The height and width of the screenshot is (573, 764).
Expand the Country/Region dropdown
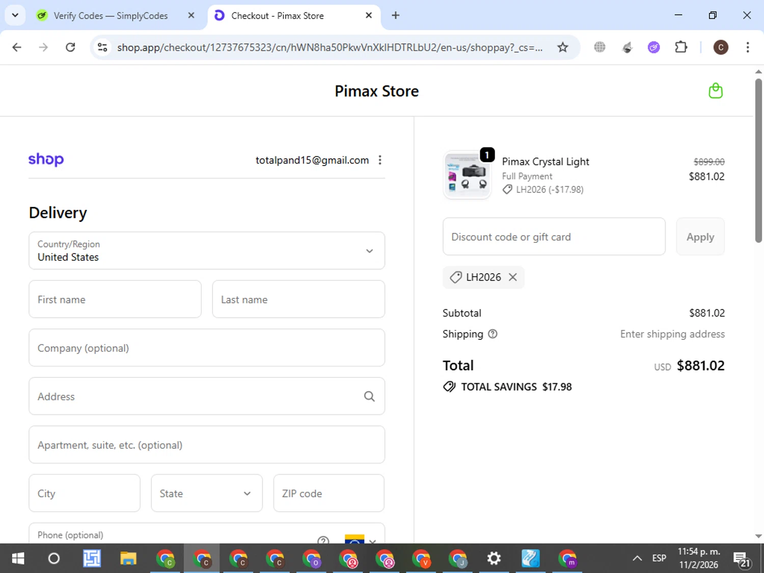coord(207,251)
